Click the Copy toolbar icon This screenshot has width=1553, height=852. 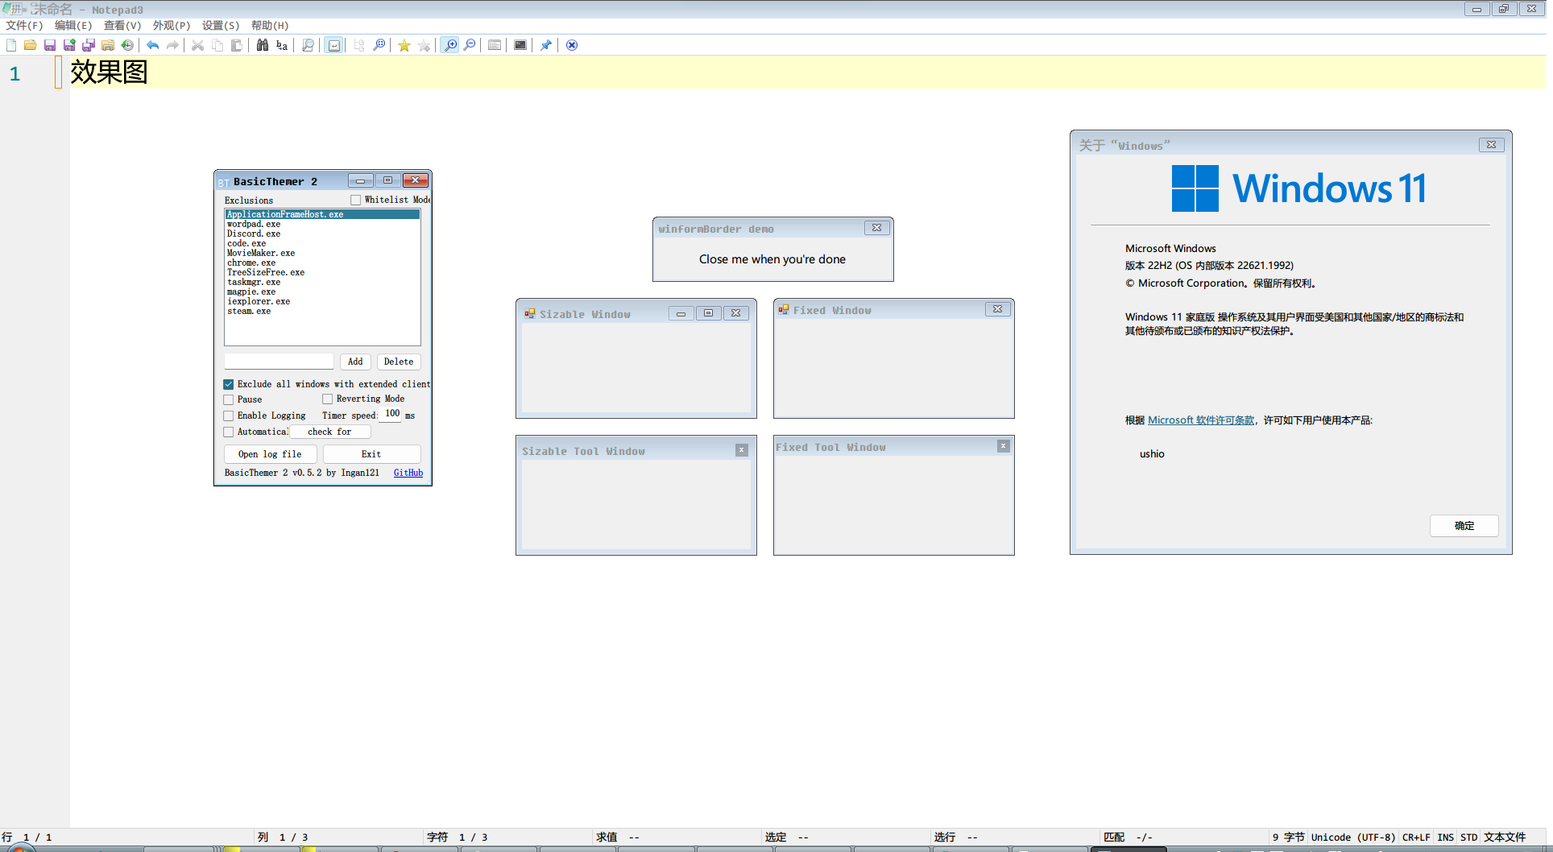point(217,45)
